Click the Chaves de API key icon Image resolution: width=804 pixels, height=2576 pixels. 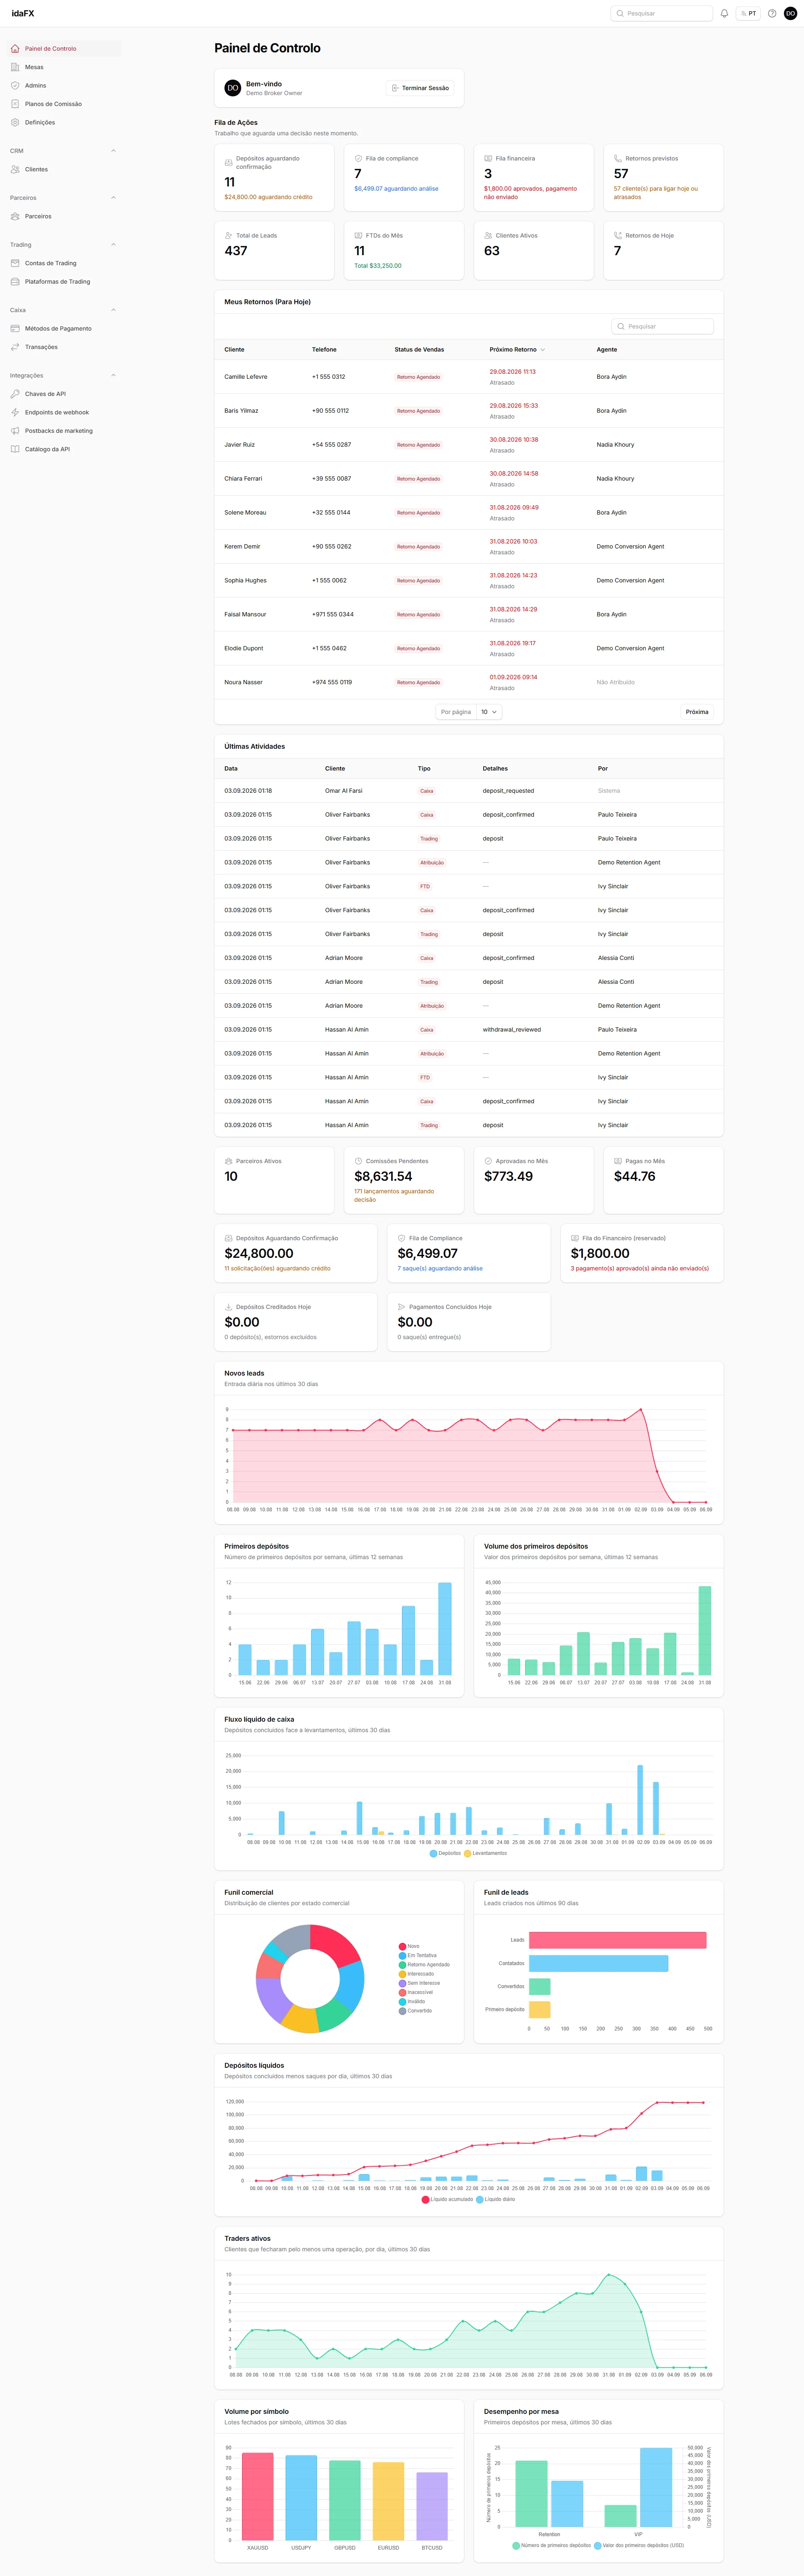[x=15, y=394]
